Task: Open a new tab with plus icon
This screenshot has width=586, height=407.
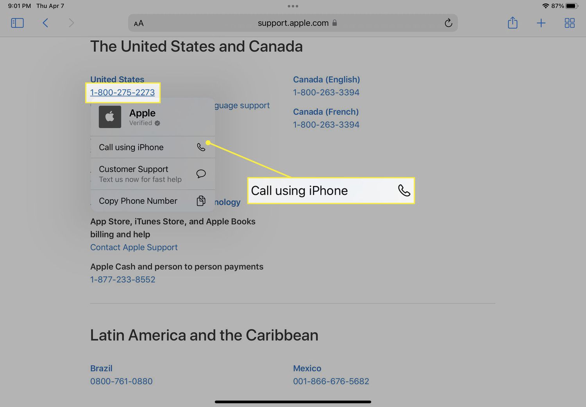Action: point(541,23)
